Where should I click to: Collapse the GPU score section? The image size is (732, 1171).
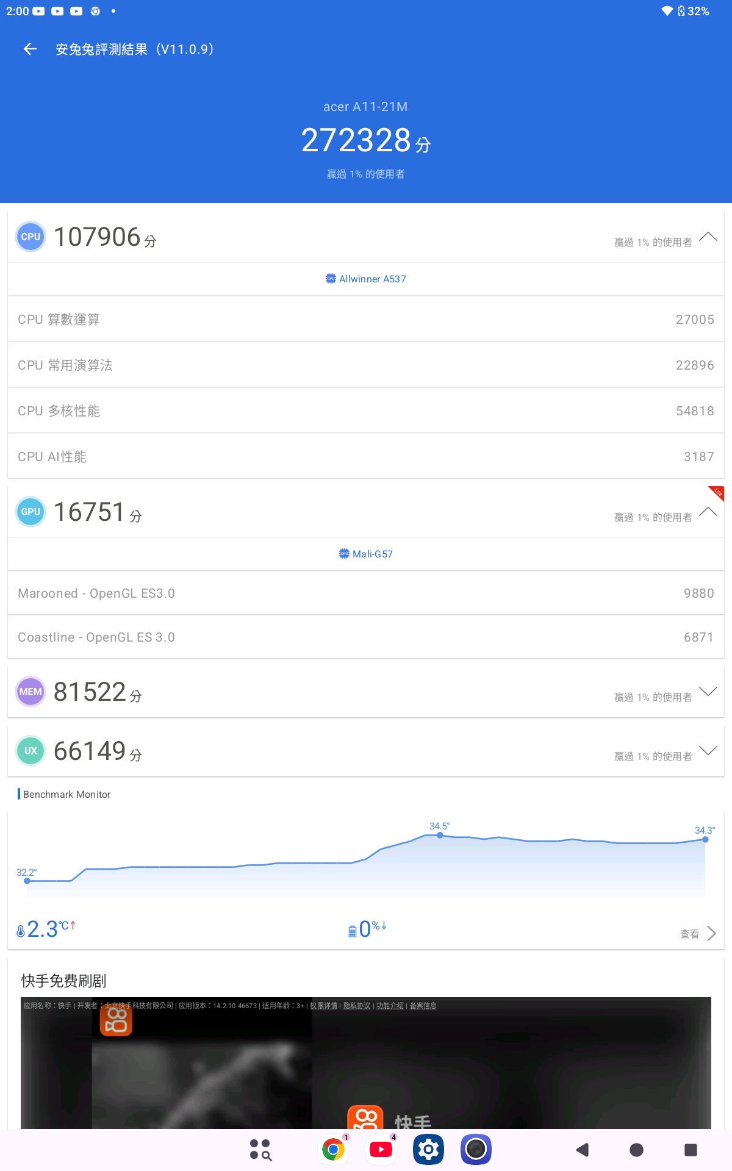click(708, 512)
